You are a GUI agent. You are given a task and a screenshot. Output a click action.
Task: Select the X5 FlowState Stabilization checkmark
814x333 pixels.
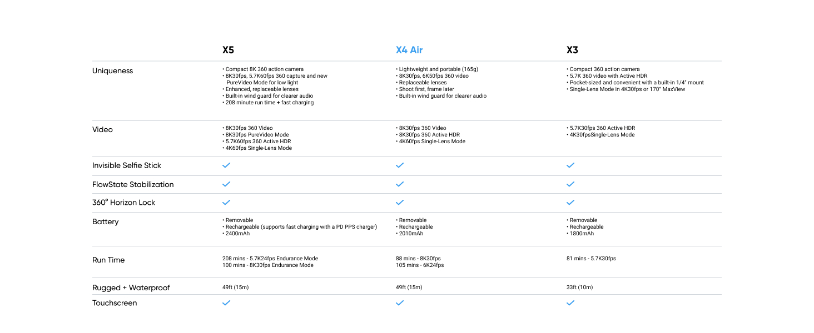(x=226, y=184)
